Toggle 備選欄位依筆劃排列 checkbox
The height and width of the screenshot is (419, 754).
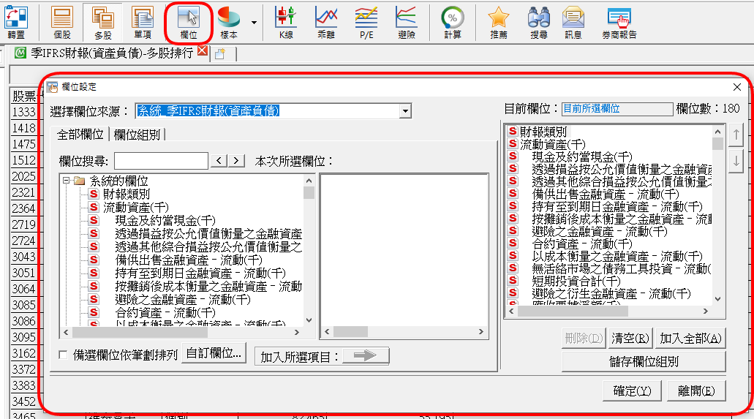pos(63,355)
